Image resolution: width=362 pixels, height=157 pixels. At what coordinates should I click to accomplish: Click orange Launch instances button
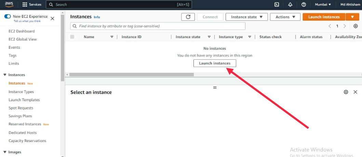click(x=324, y=17)
